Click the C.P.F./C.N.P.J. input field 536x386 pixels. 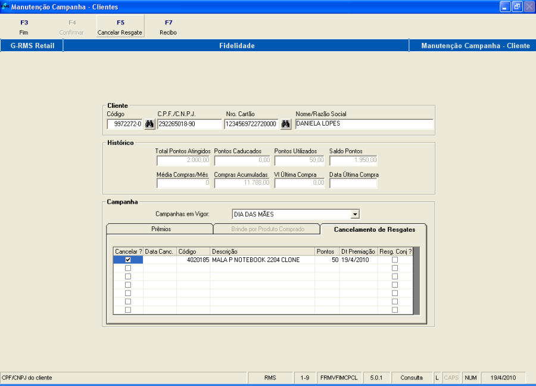pyautogui.click(x=189, y=124)
